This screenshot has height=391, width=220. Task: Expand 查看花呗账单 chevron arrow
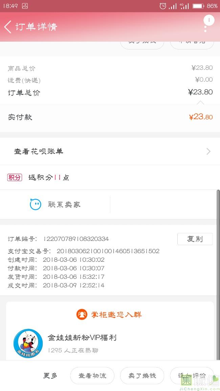tap(208, 151)
